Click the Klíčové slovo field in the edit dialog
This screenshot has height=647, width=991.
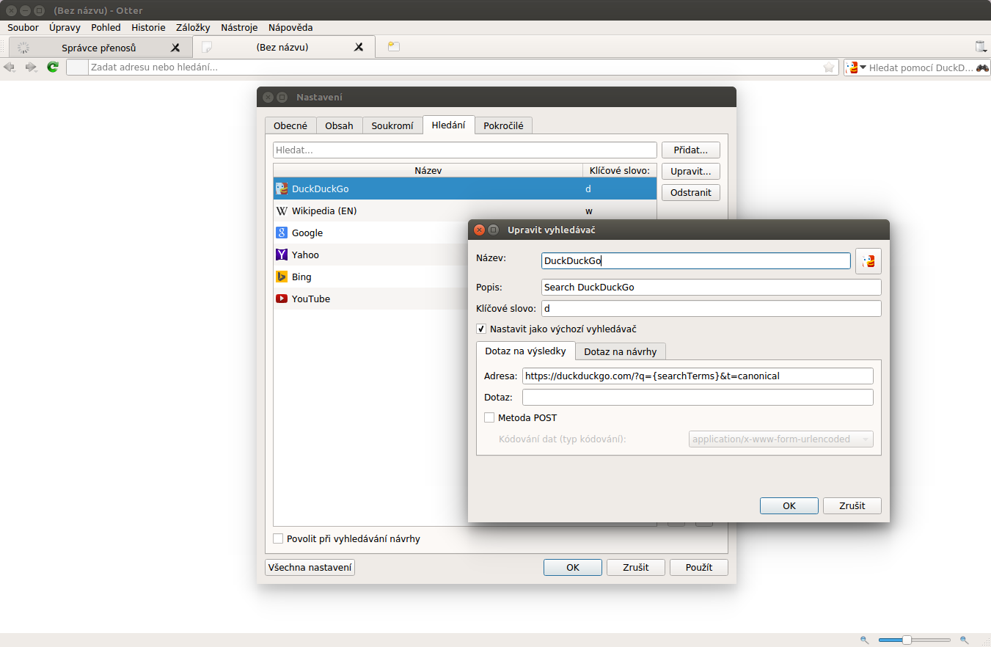712,309
